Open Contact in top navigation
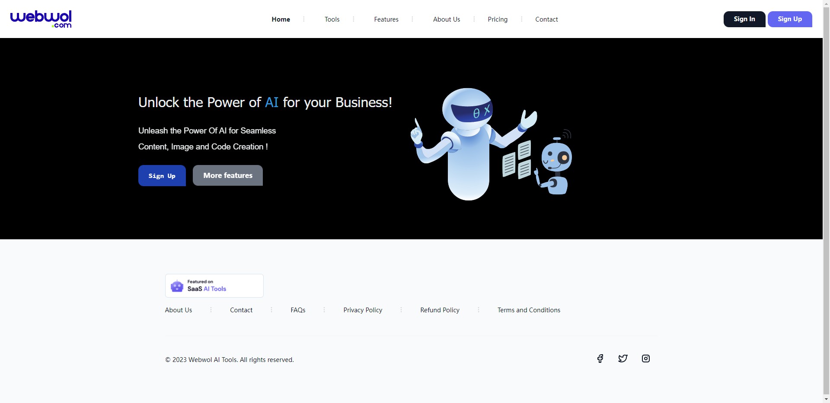830x403 pixels. point(546,19)
